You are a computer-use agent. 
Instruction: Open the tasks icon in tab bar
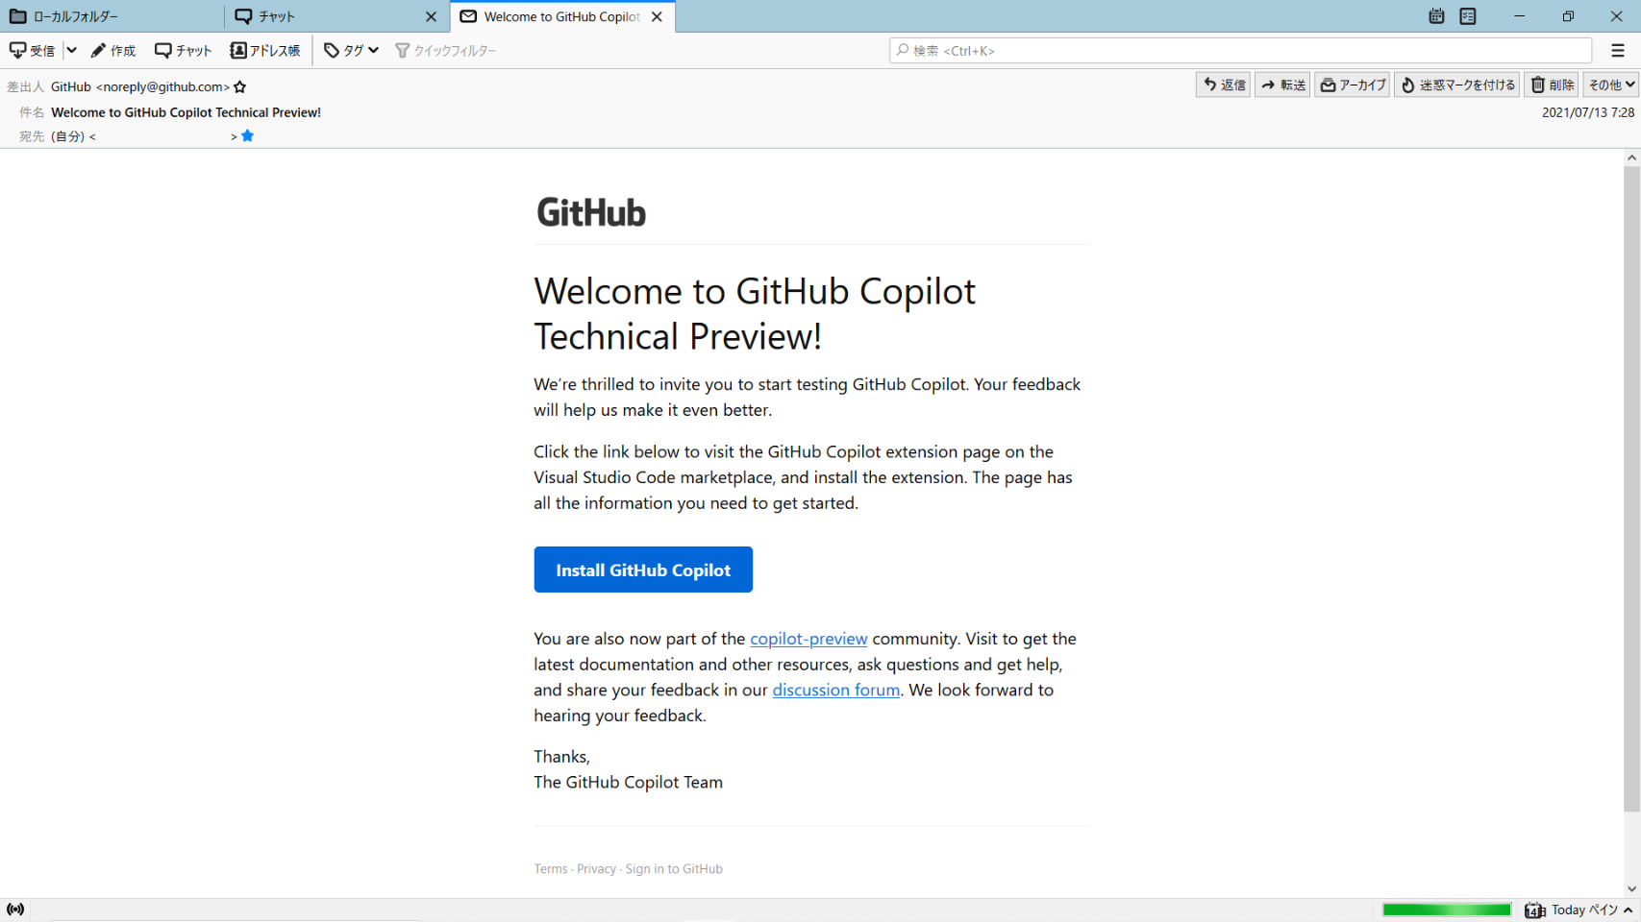1468,16
